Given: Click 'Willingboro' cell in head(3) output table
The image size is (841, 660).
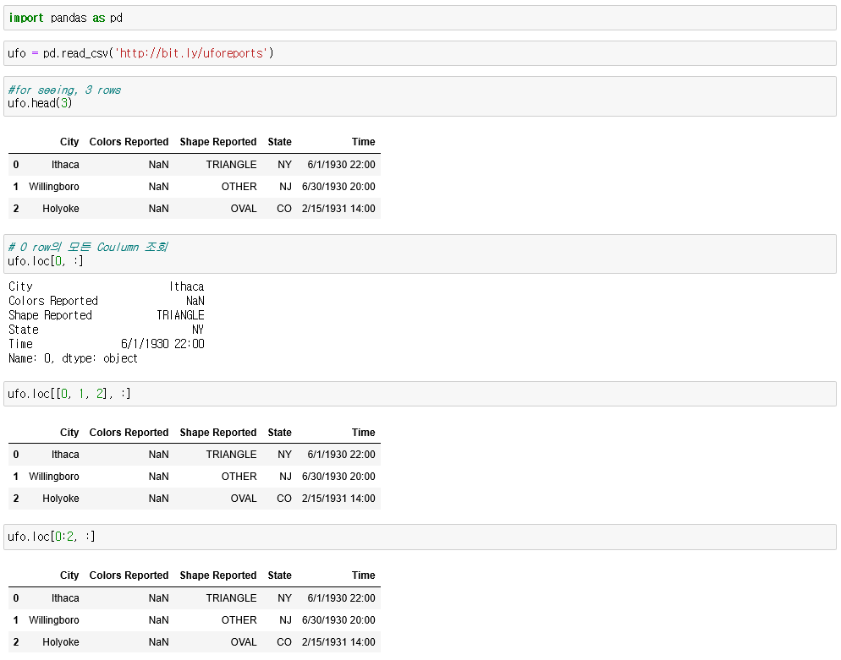Looking at the screenshot, I should (x=53, y=187).
